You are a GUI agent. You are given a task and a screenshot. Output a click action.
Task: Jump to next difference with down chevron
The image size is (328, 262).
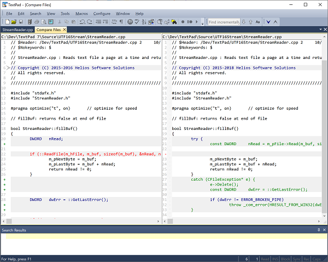point(268,22)
